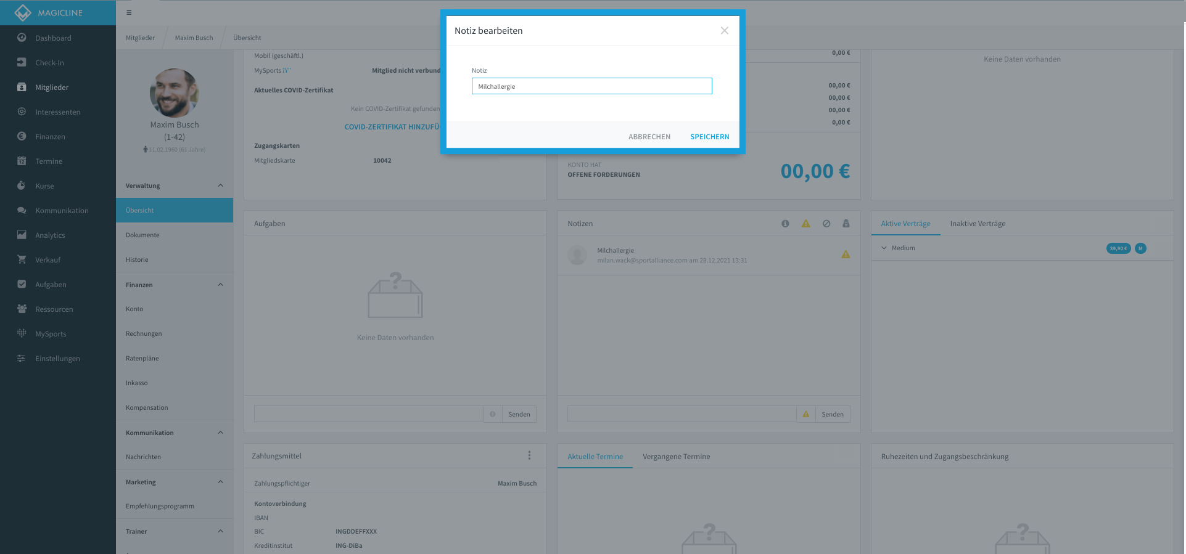Click the Milchallergie note entry text
1186x554 pixels.
[615, 251]
